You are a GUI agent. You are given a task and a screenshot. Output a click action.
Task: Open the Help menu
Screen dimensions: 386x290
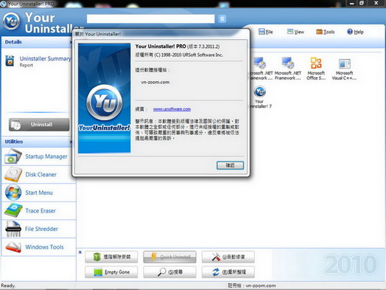pyautogui.click(x=355, y=32)
